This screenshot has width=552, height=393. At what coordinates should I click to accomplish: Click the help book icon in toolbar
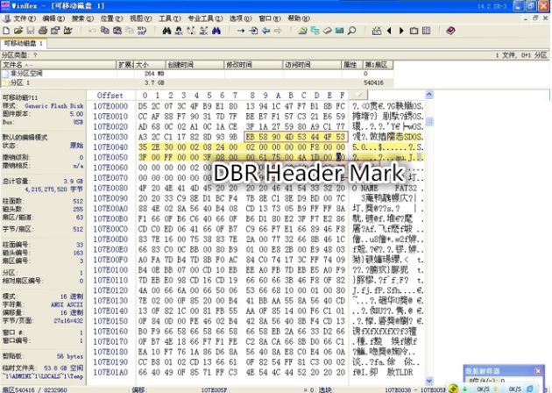click(450, 30)
